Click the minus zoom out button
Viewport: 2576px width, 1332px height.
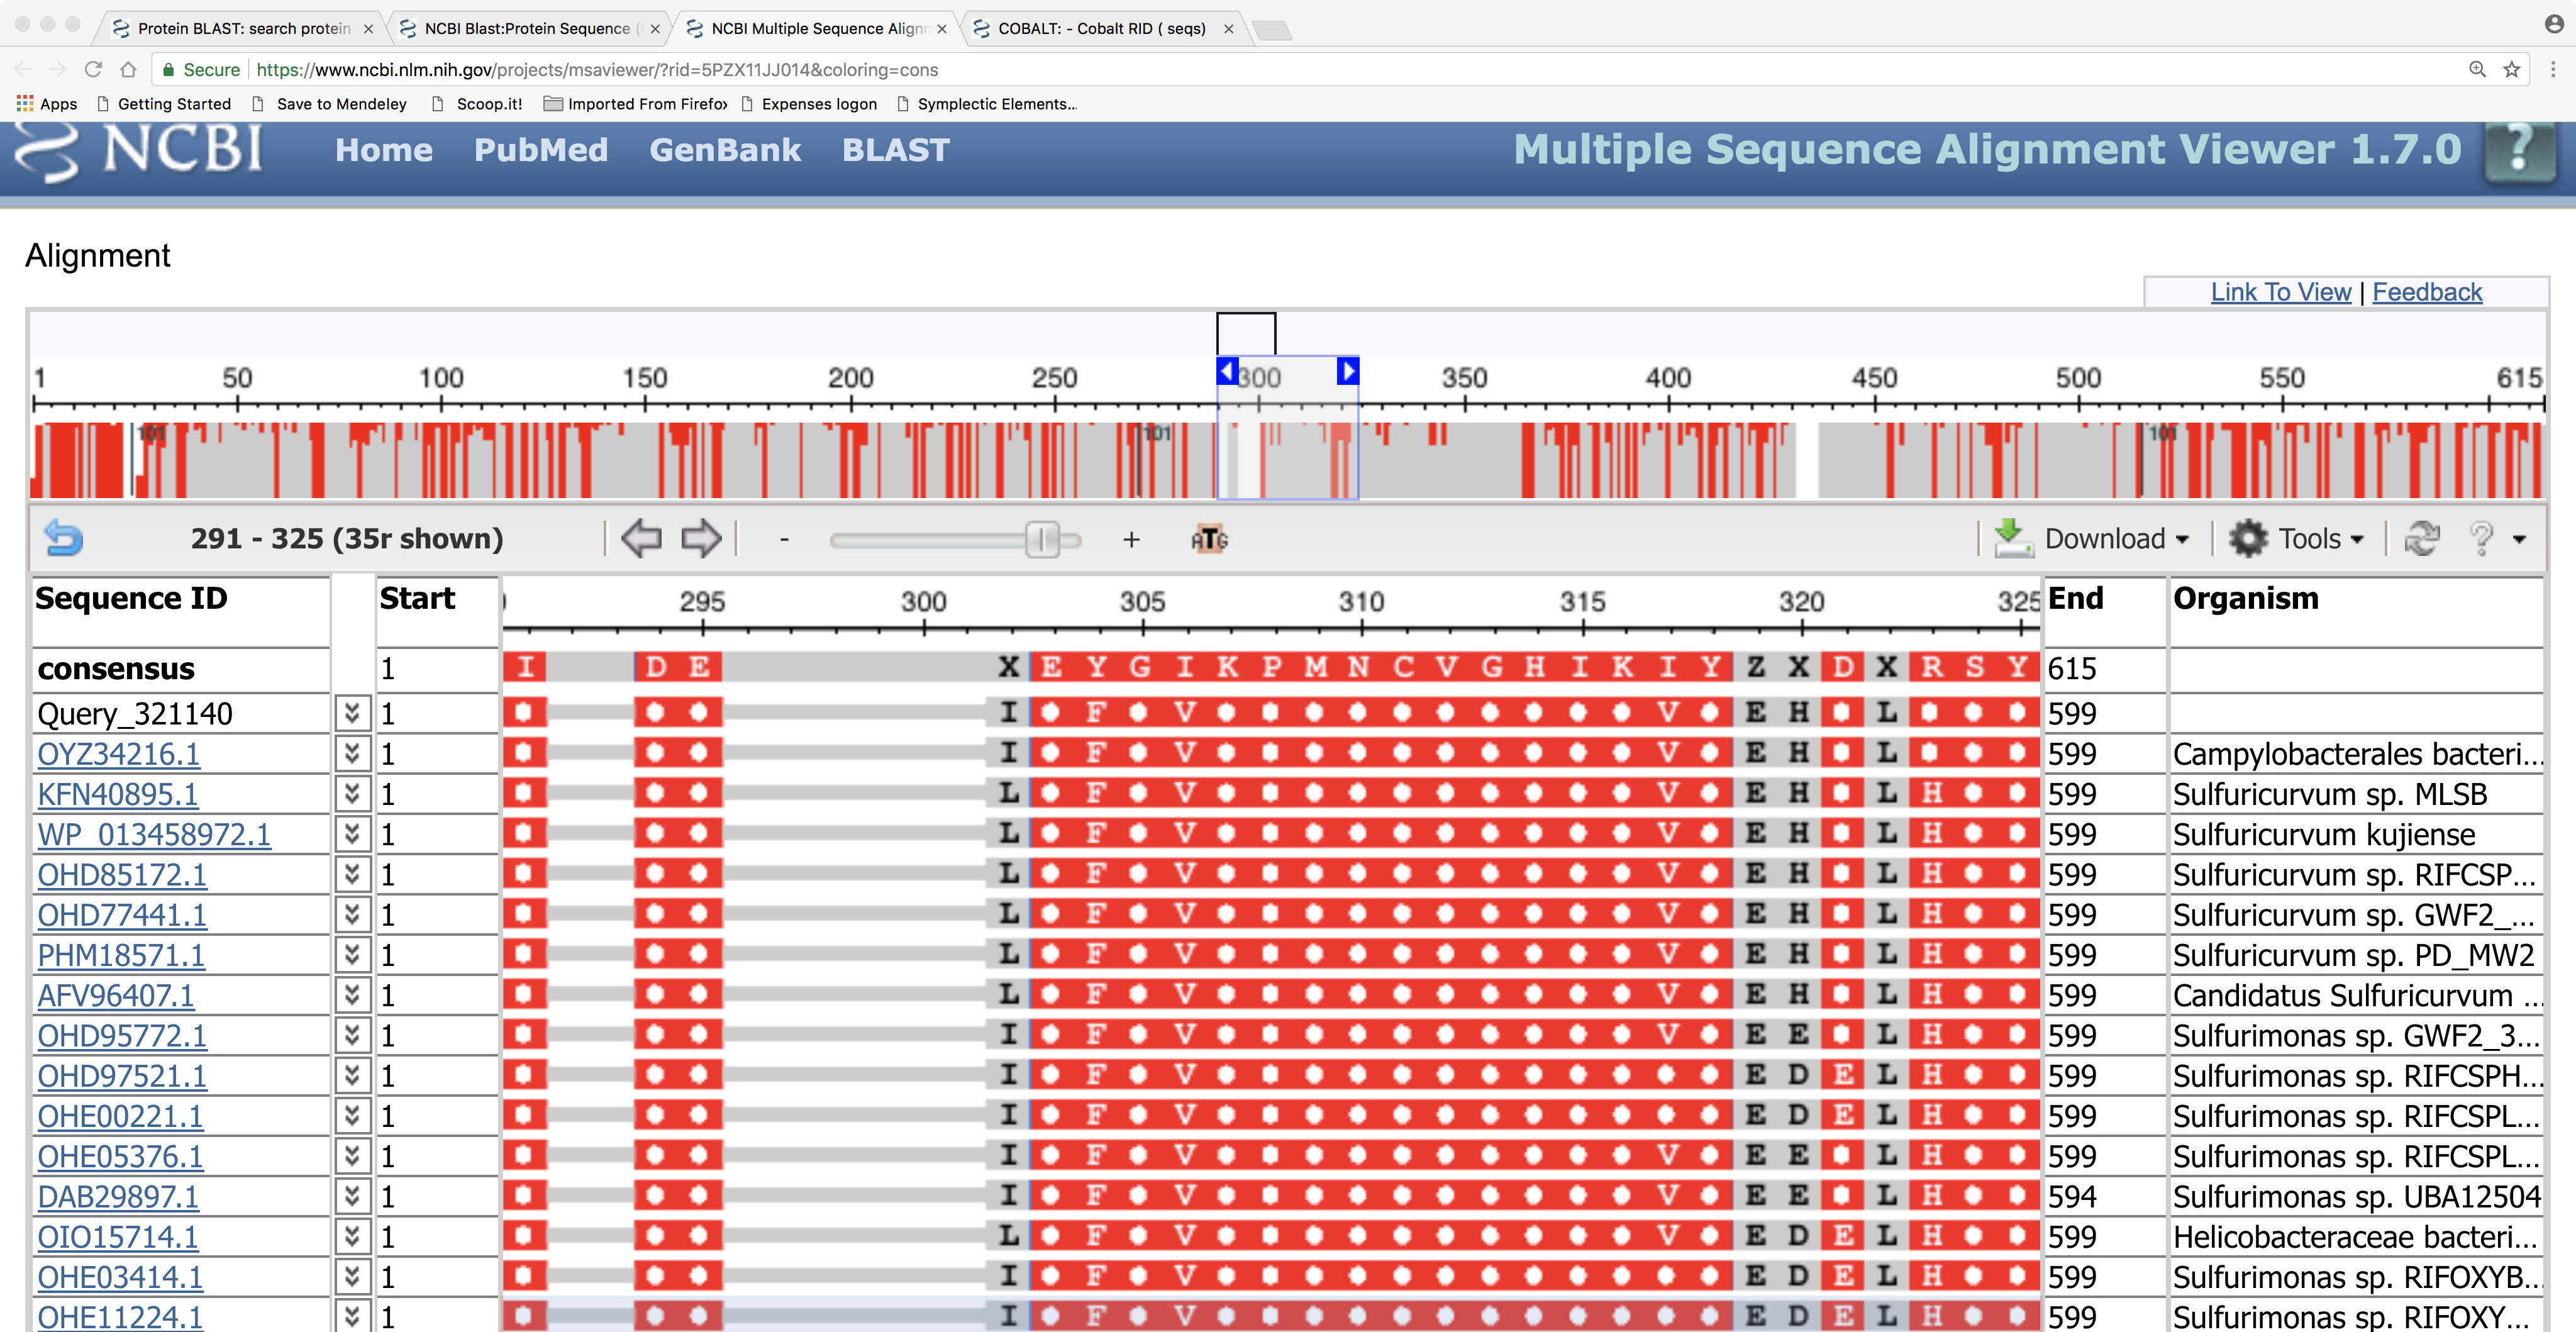[785, 539]
